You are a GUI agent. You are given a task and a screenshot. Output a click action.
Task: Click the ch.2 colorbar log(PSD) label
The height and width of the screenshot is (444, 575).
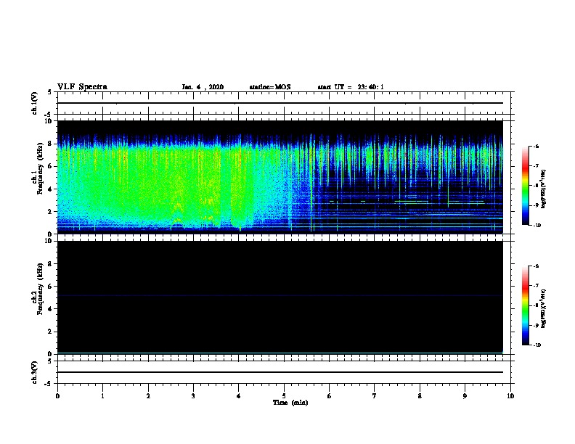tap(543, 308)
